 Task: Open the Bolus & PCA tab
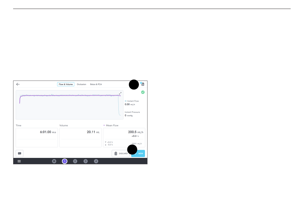[x=96, y=84]
